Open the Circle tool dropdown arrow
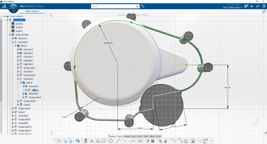267x144 pixels. (x=114, y=141)
